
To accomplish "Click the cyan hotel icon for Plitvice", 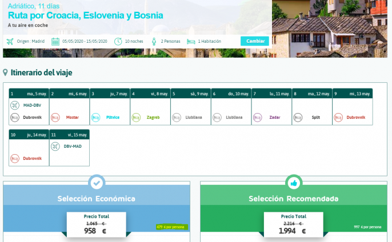I will pos(95,118).
